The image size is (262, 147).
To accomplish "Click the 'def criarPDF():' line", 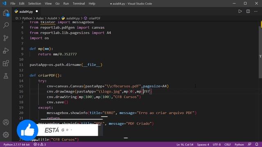I will (x=45, y=75).
